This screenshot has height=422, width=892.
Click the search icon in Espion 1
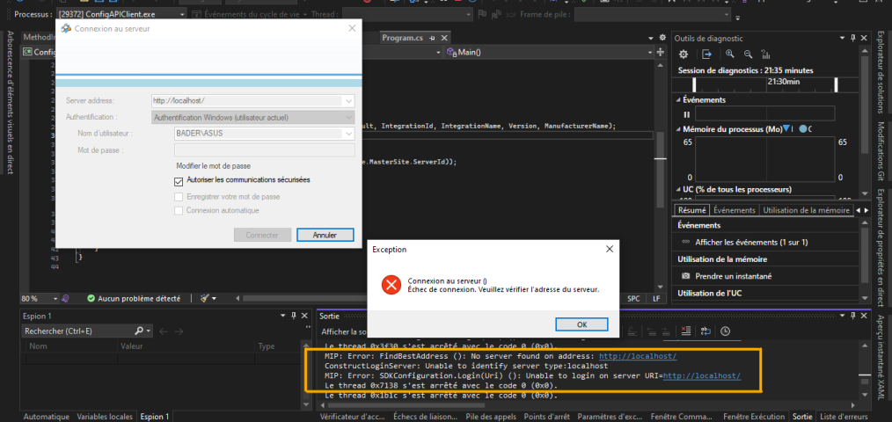(x=139, y=331)
